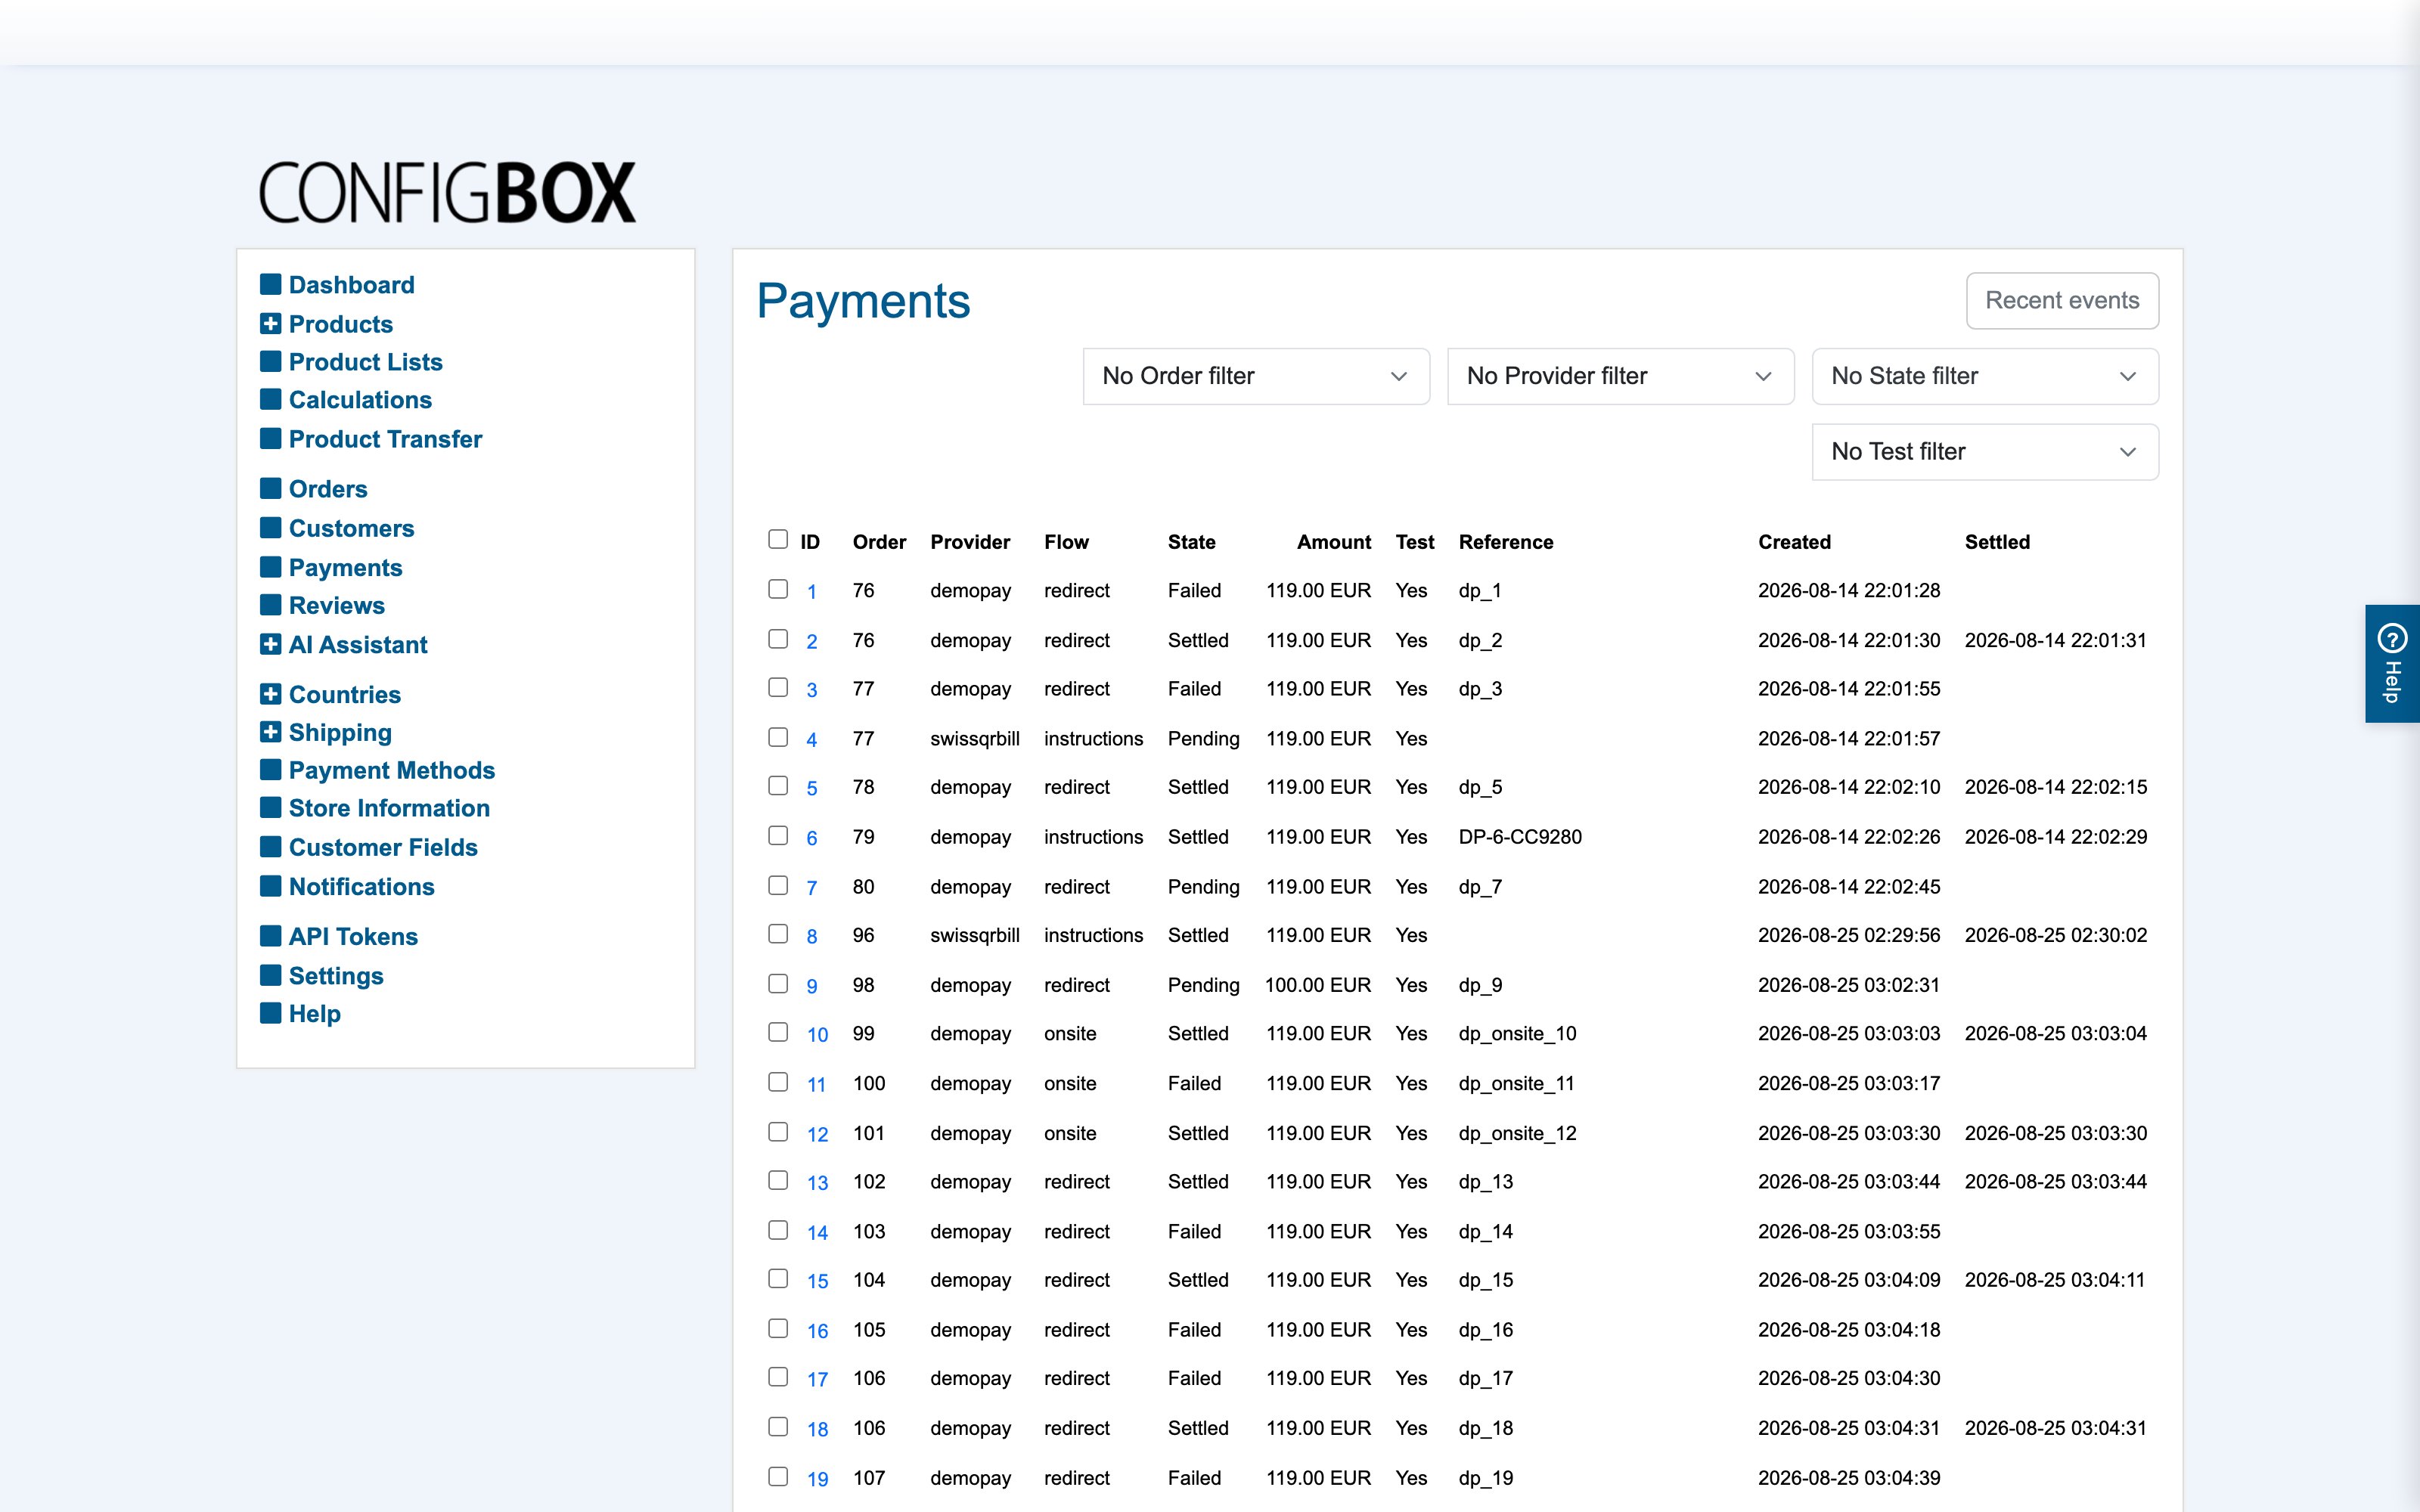Viewport: 2420px width, 1512px height.
Task: Click the square icon beside Customer Fields
Action: pos(270,847)
